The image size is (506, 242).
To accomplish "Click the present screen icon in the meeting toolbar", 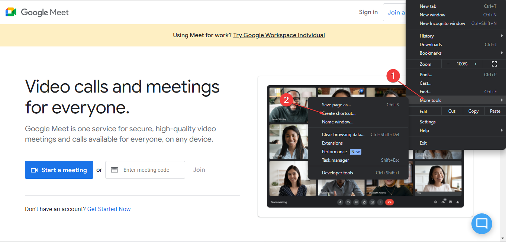I will click(372, 202).
